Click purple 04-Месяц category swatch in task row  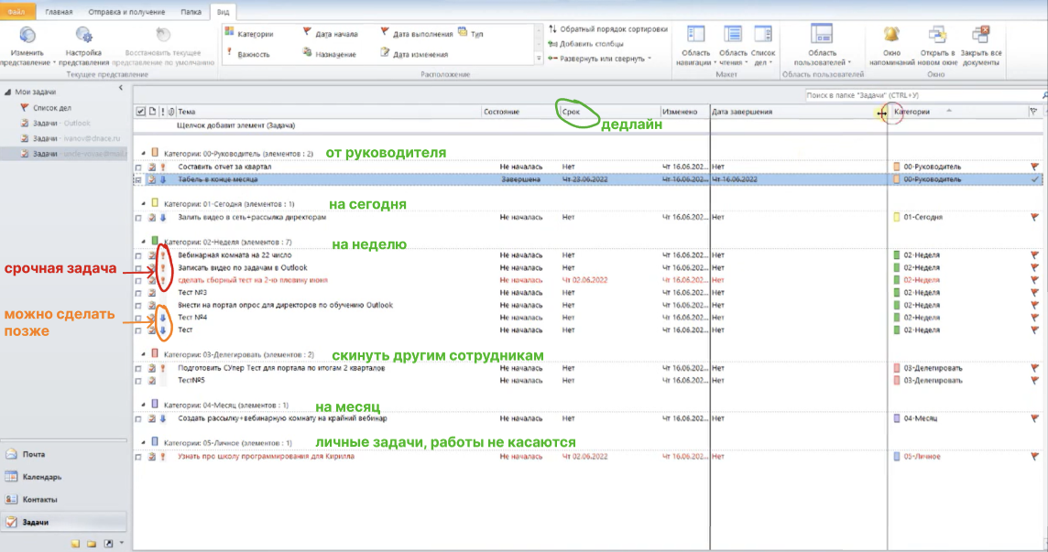[897, 418]
